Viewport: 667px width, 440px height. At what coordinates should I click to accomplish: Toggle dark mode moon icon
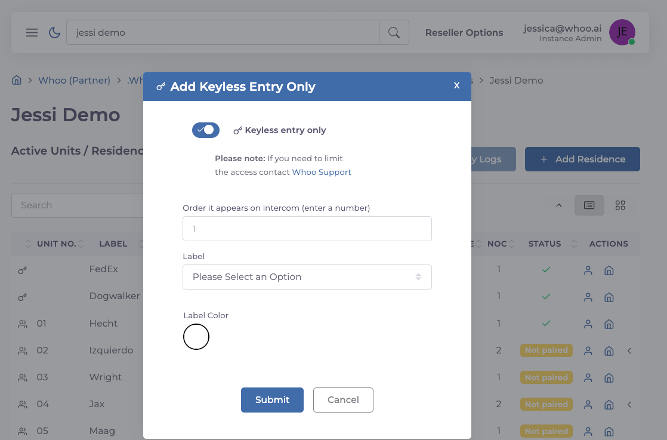pos(54,32)
